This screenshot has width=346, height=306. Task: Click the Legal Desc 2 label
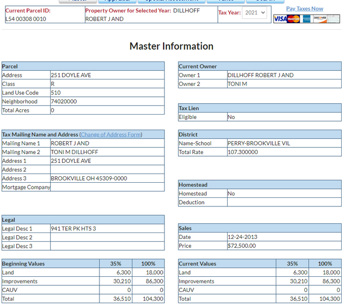17,237
